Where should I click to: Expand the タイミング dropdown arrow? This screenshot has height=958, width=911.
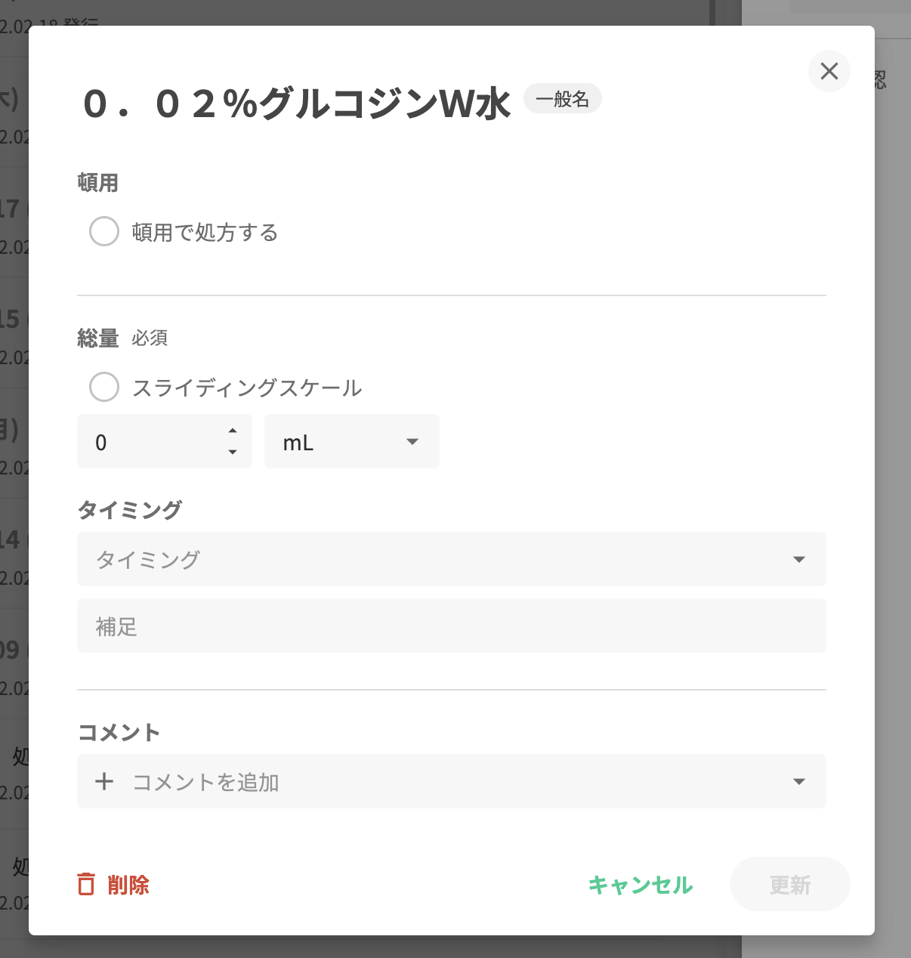coord(798,559)
